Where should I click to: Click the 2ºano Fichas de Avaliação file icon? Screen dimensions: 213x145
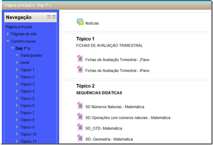[x=80, y=58]
